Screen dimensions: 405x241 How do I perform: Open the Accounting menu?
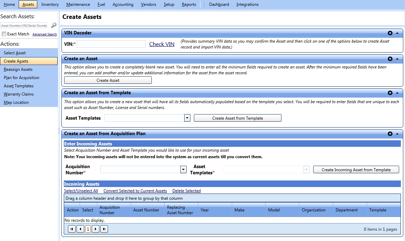123,4
